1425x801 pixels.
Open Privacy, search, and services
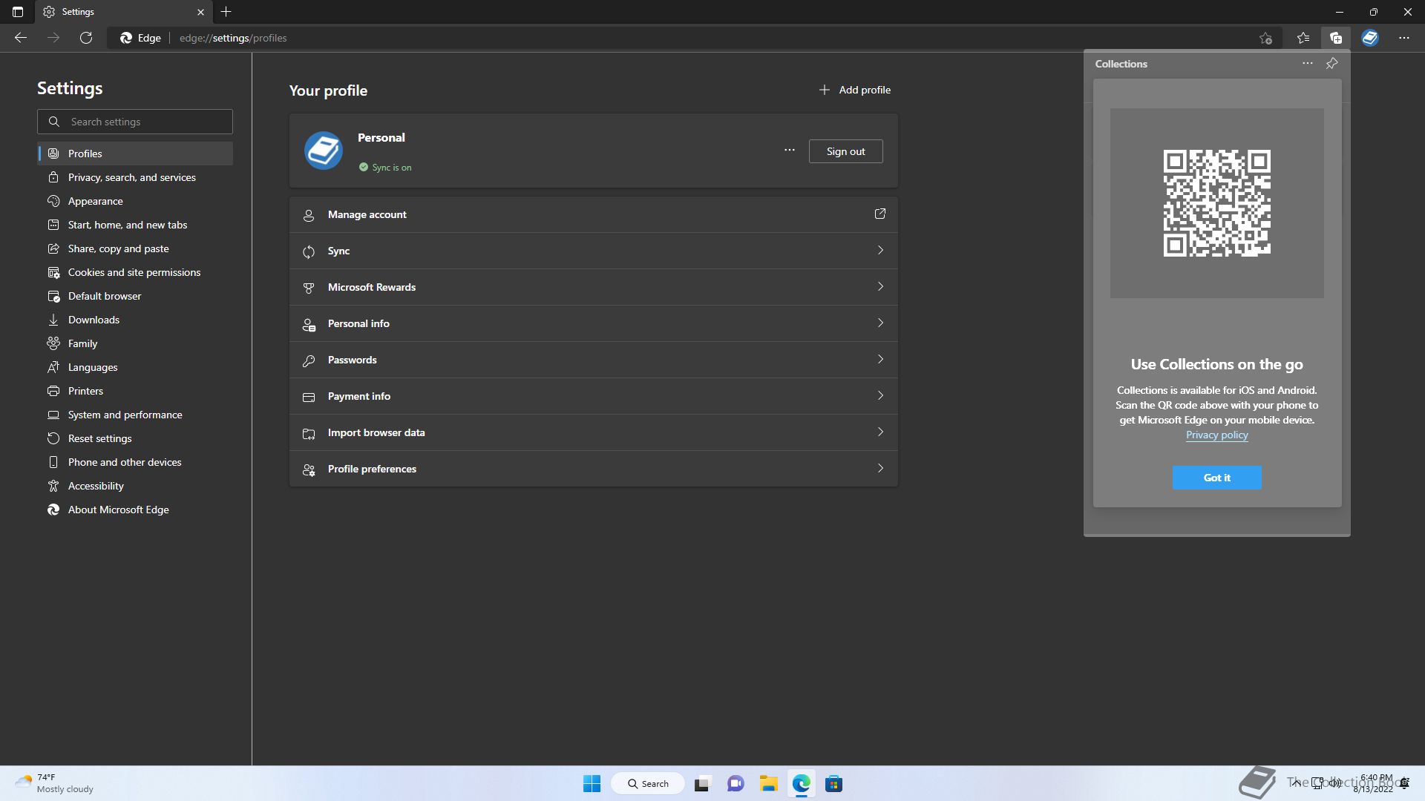(x=135, y=177)
